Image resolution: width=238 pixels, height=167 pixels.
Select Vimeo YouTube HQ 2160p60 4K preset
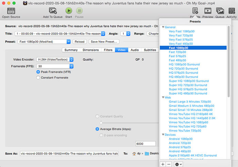191,114
